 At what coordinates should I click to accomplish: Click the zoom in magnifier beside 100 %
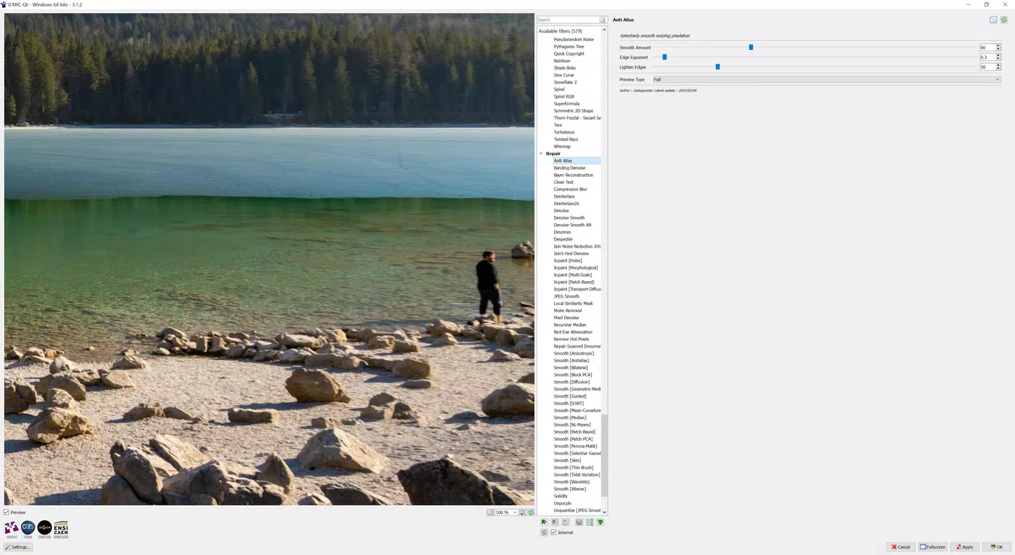(x=522, y=512)
